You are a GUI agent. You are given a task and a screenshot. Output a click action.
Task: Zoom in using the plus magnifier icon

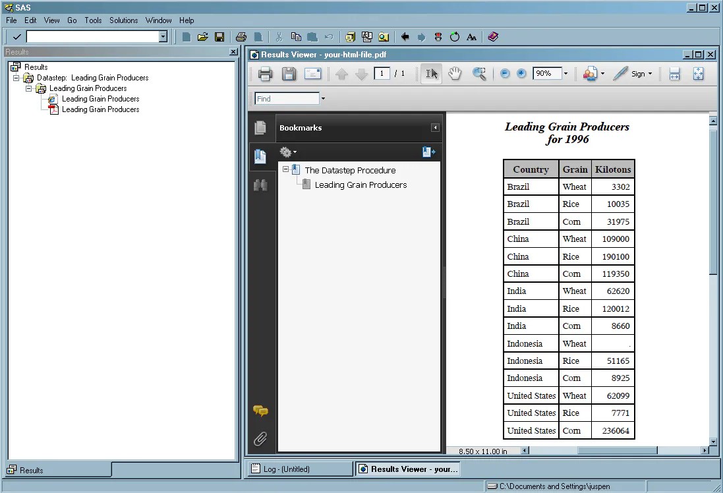coord(521,74)
